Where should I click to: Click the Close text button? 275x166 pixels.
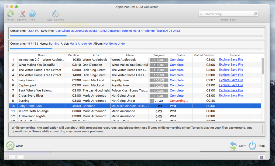(20, 146)
